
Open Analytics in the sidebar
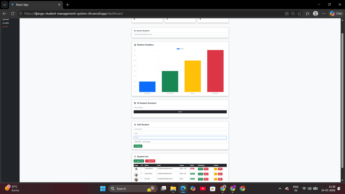(6, 23)
